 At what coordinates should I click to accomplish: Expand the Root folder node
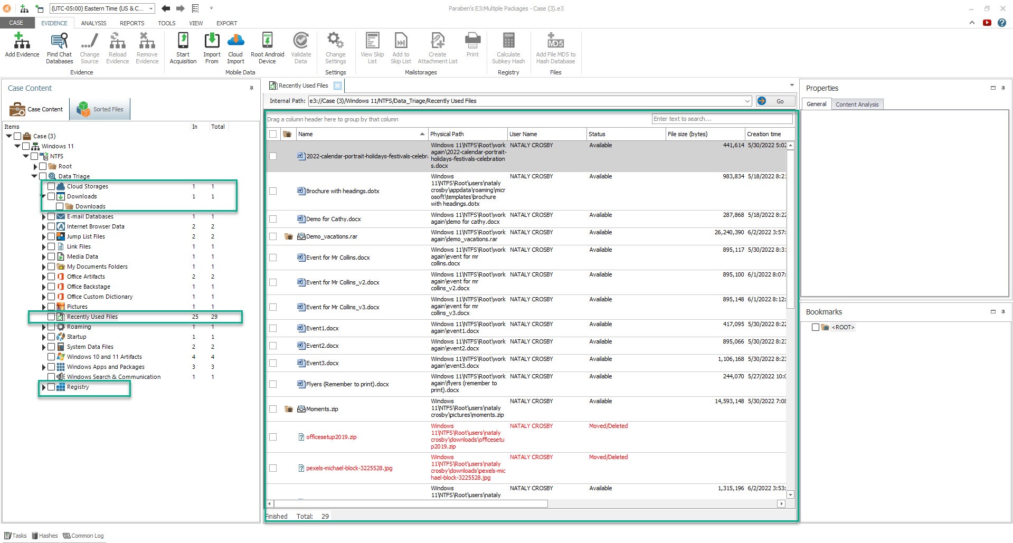coord(35,167)
